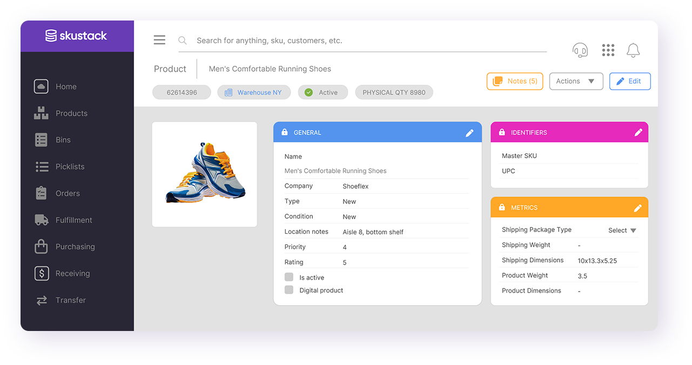This screenshot has width=692, height=365.
Task: Click the pencil icon on General panel
Action: click(x=469, y=133)
